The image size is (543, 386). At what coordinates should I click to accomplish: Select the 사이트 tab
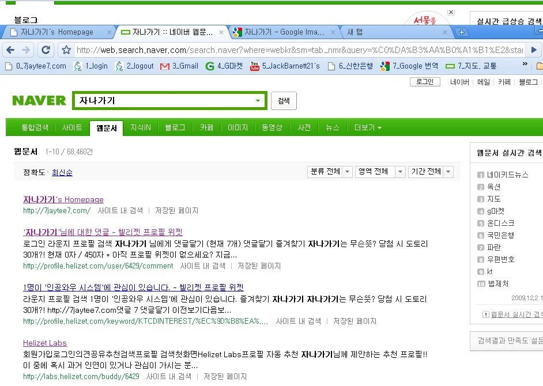72,128
